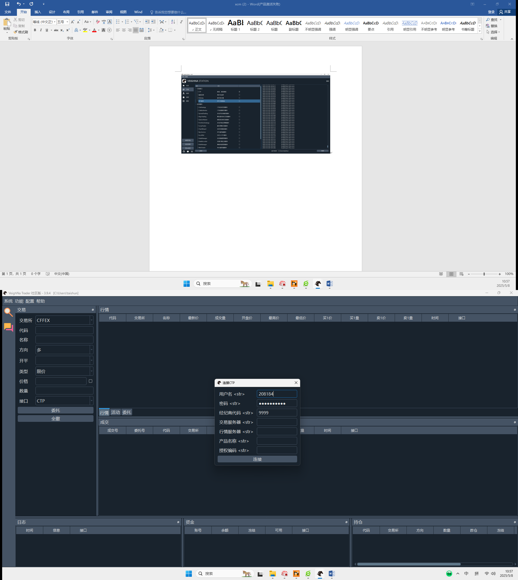Image resolution: width=518 pixels, height=580 pixels.
Task: Apply subscript formatting in Word
Action: 62,30
